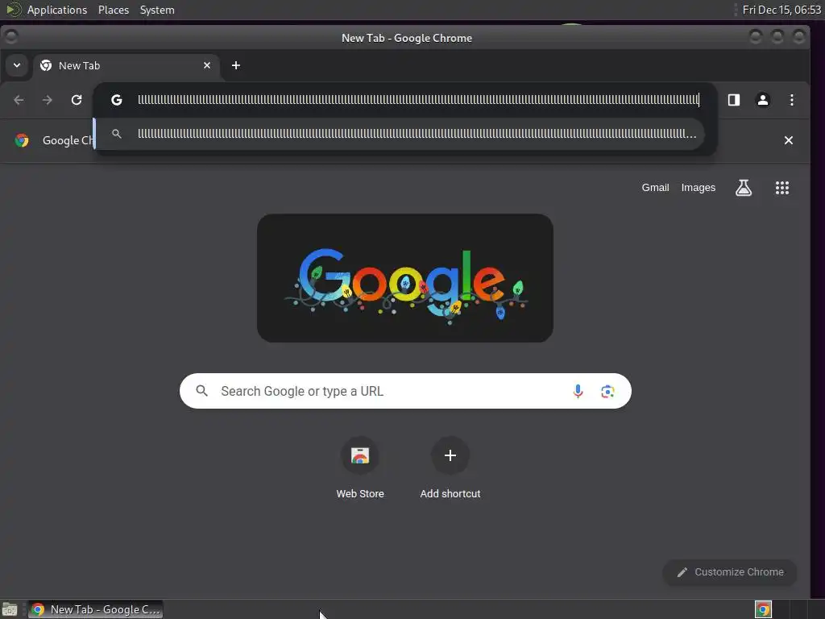Start voice search with microphone
This screenshot has height=619, width=825.
click(x=578, y=391)
